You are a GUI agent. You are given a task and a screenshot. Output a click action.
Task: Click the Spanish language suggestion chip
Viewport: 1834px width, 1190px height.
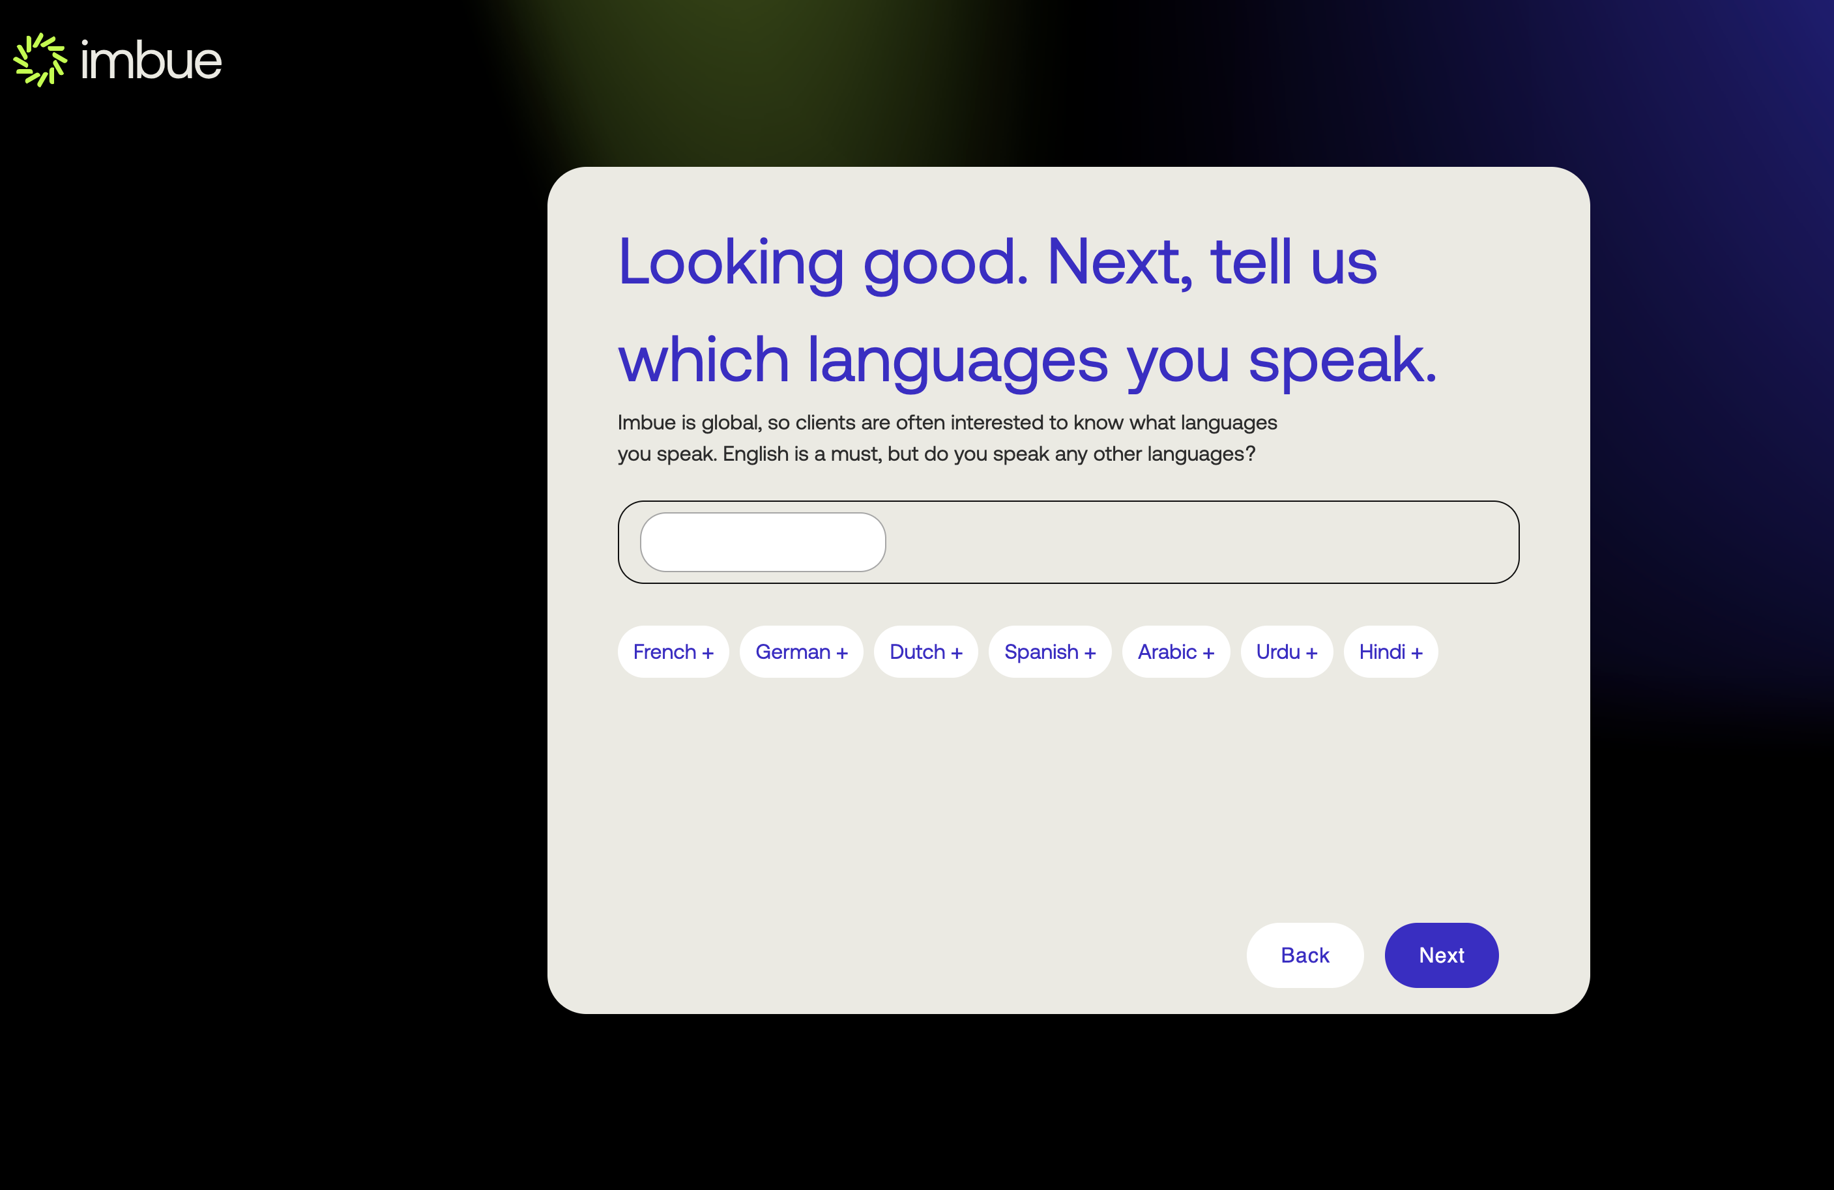click(1051, 651)
